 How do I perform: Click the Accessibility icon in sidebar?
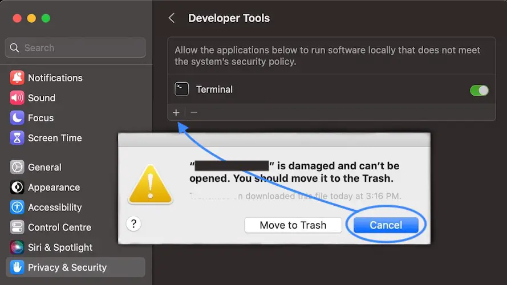[17, 207]
